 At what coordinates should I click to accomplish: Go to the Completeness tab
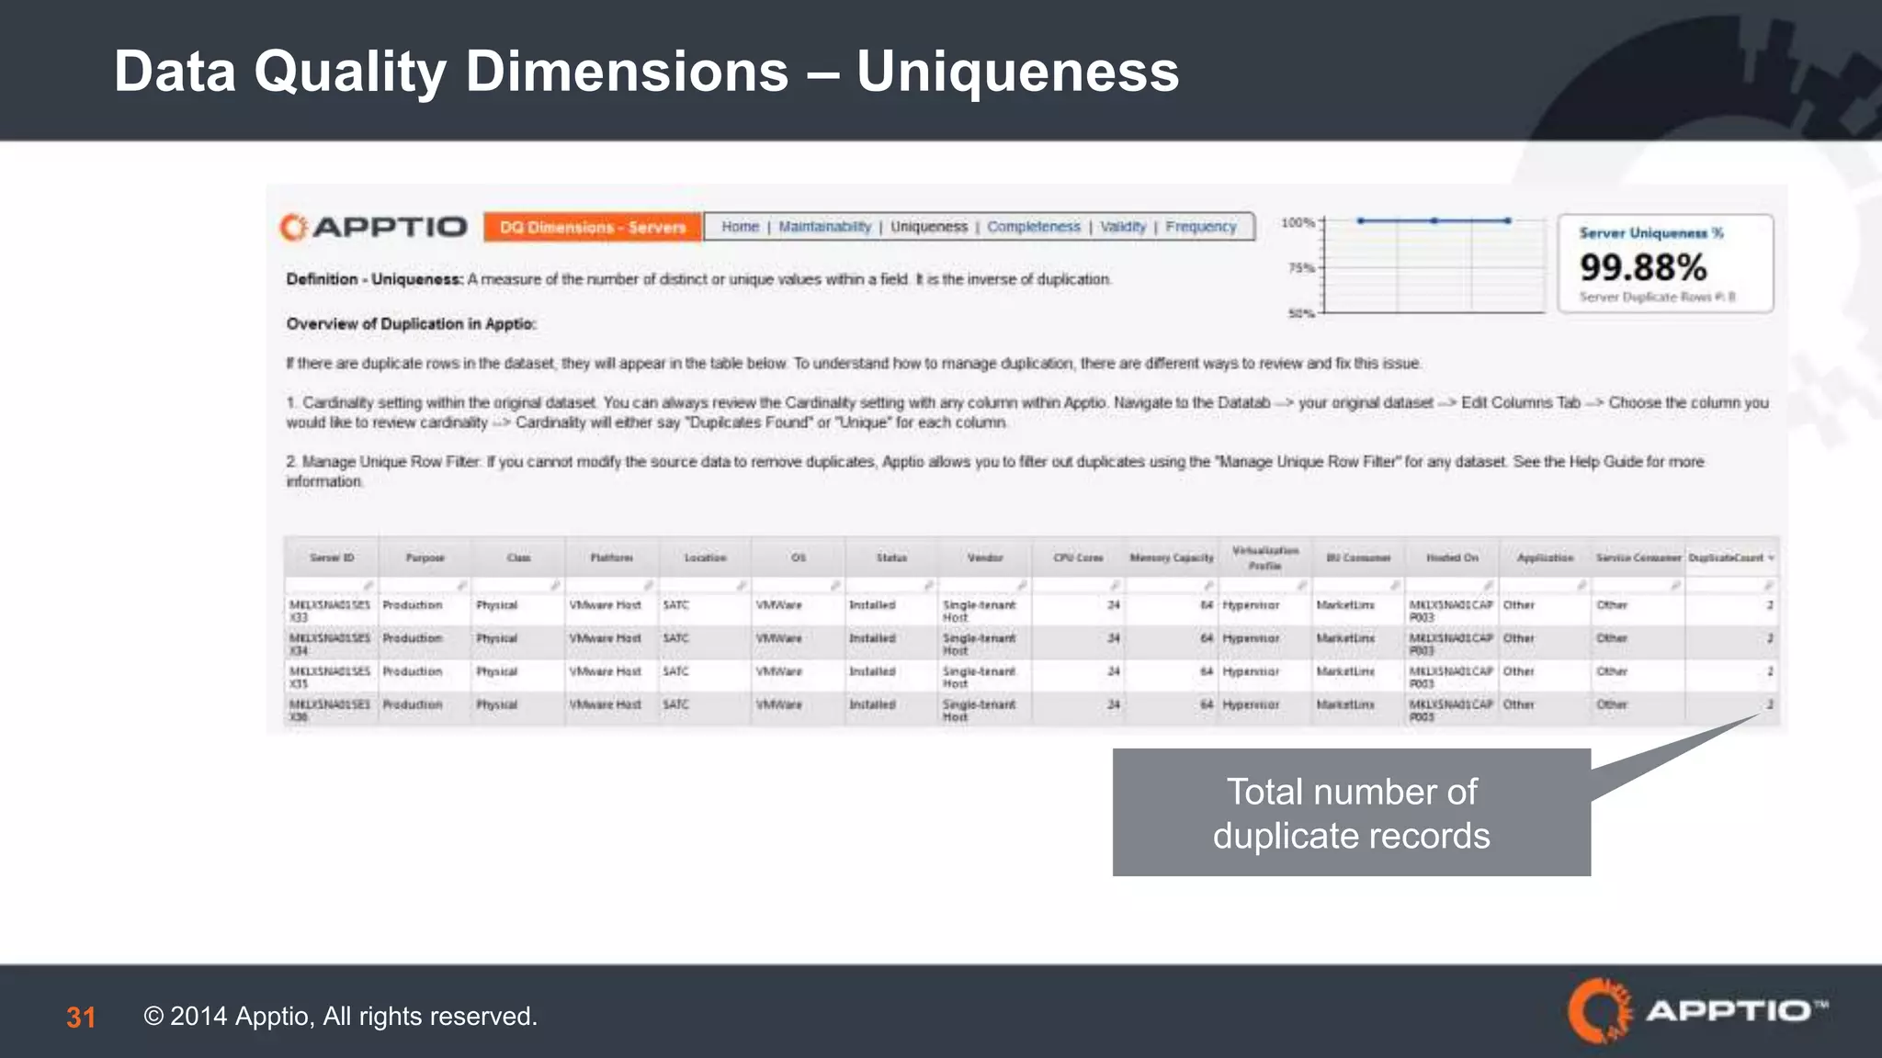[x=1034, y=227]
